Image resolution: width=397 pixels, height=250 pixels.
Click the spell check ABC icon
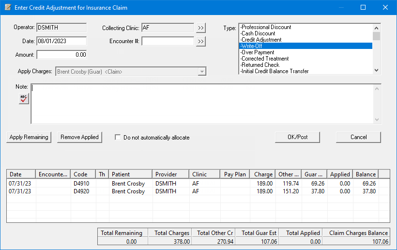24,98
